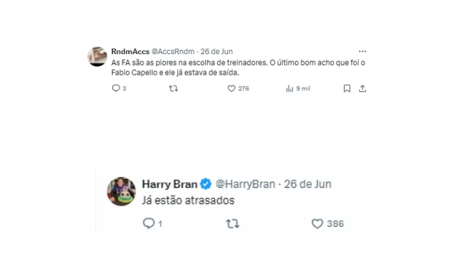
Task: Share the RndmAccs tweet
Action: coord(363,88)
